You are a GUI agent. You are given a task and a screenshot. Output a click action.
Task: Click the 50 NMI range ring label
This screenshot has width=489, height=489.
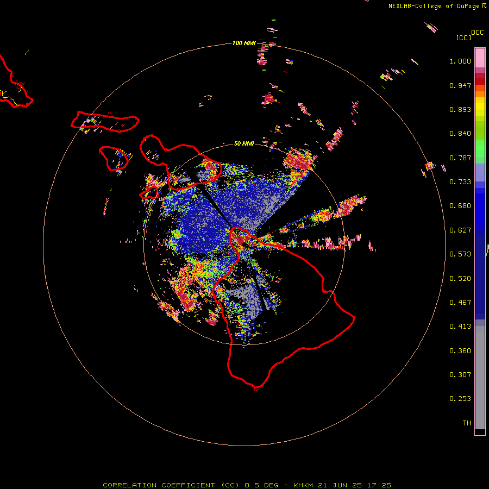pyautogui.click(x=244, y=143)
